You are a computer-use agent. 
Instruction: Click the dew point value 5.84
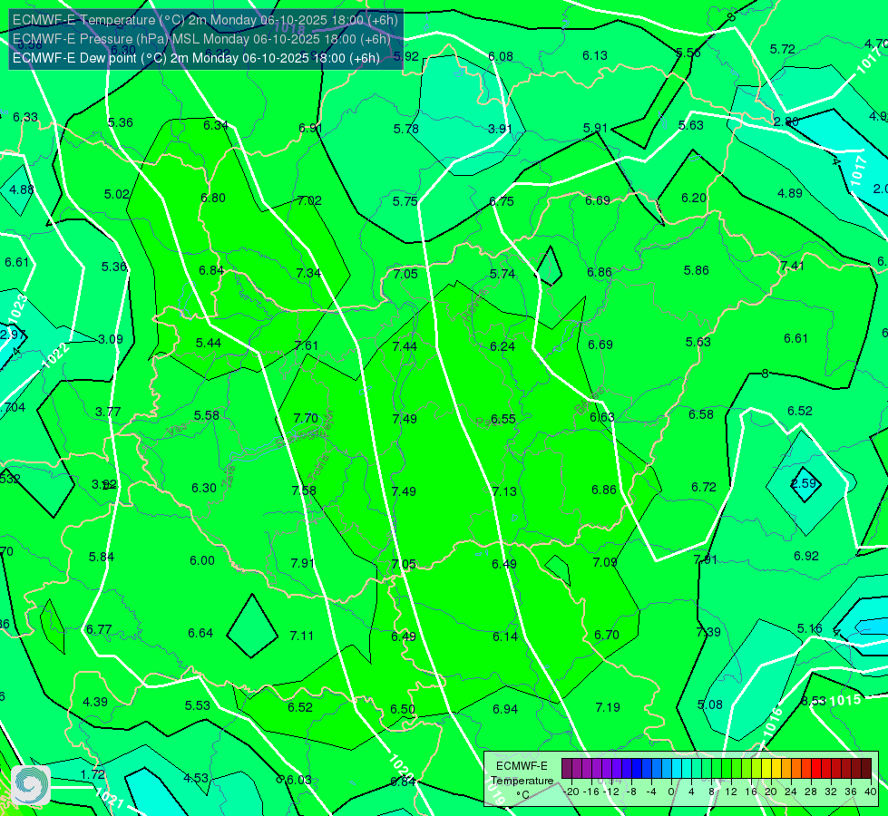tap(102, 557)
